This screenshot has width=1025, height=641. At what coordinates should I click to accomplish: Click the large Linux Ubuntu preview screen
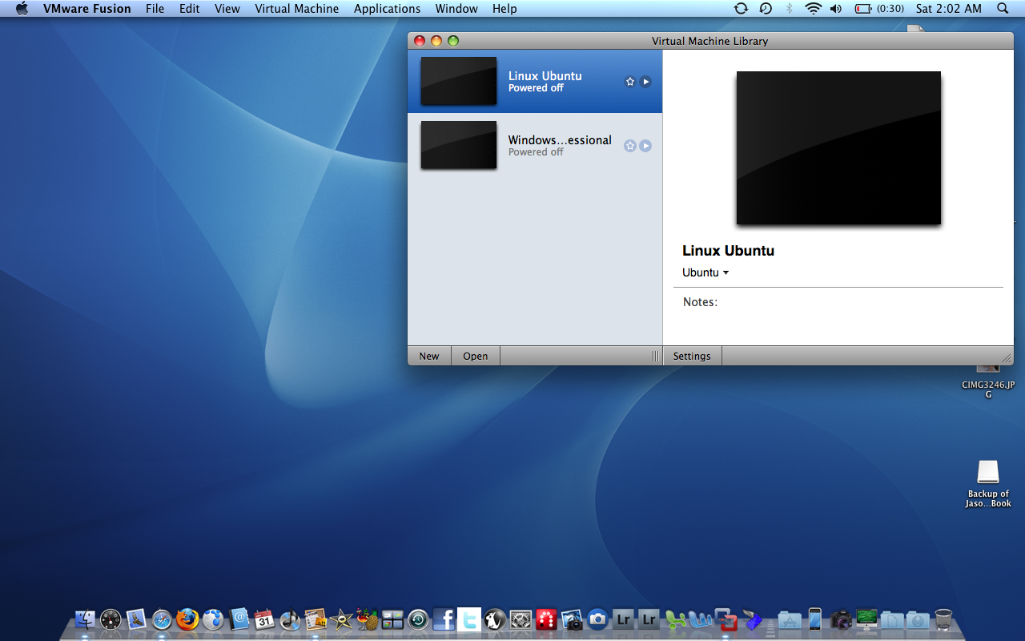[x=838, y=148]
